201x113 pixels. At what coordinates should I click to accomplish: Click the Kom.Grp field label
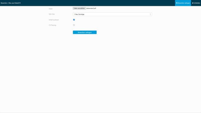52,14
